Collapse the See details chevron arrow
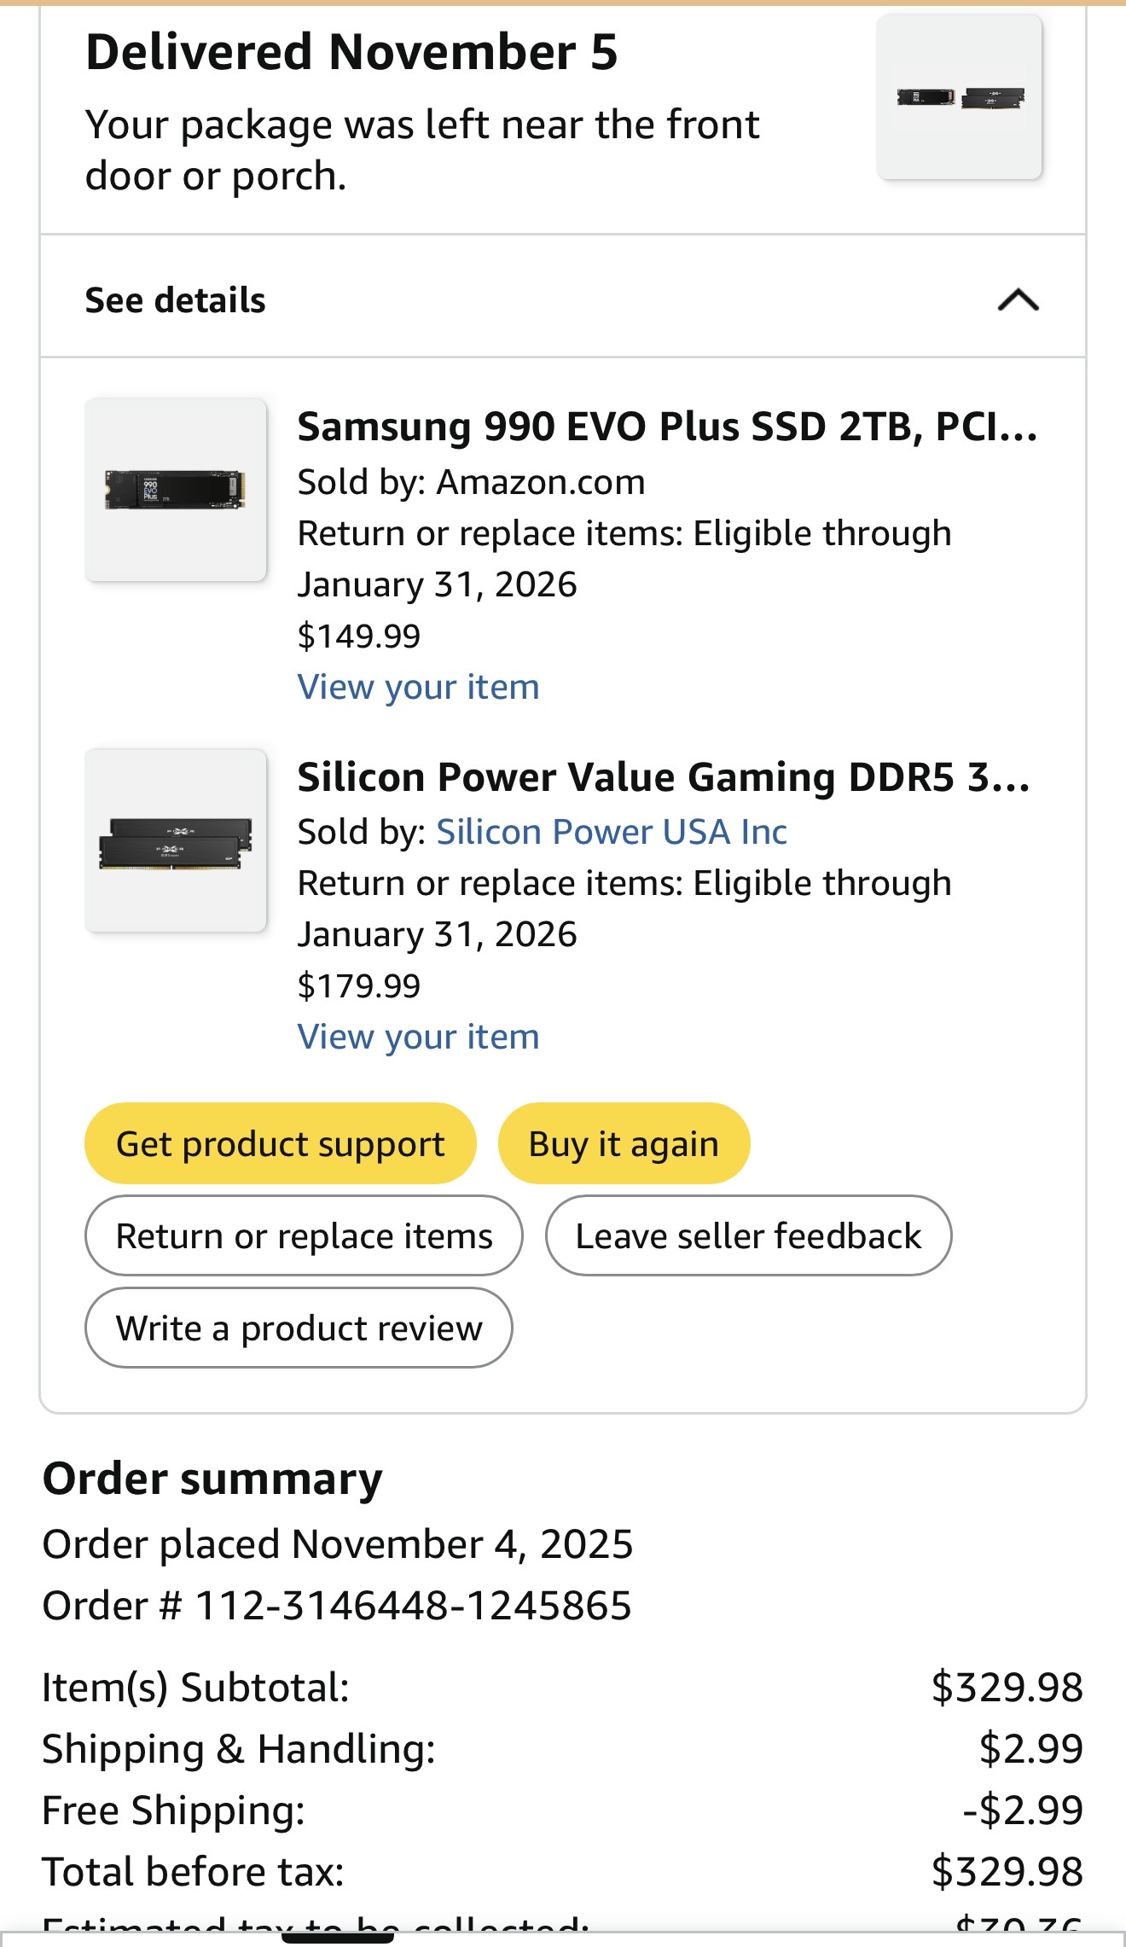The height and width of the screenshot is (1947, 1126). point(1018,299)
